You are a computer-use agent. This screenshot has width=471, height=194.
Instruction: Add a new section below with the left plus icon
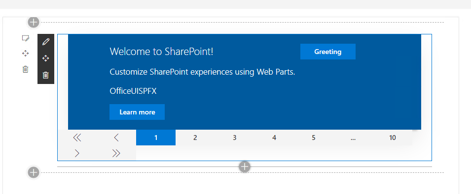click(x=34, y=172)
